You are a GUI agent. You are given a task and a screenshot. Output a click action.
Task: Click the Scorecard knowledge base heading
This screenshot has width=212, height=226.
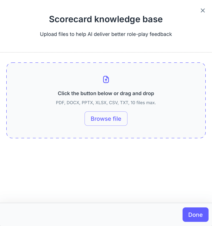click(106, 19)
